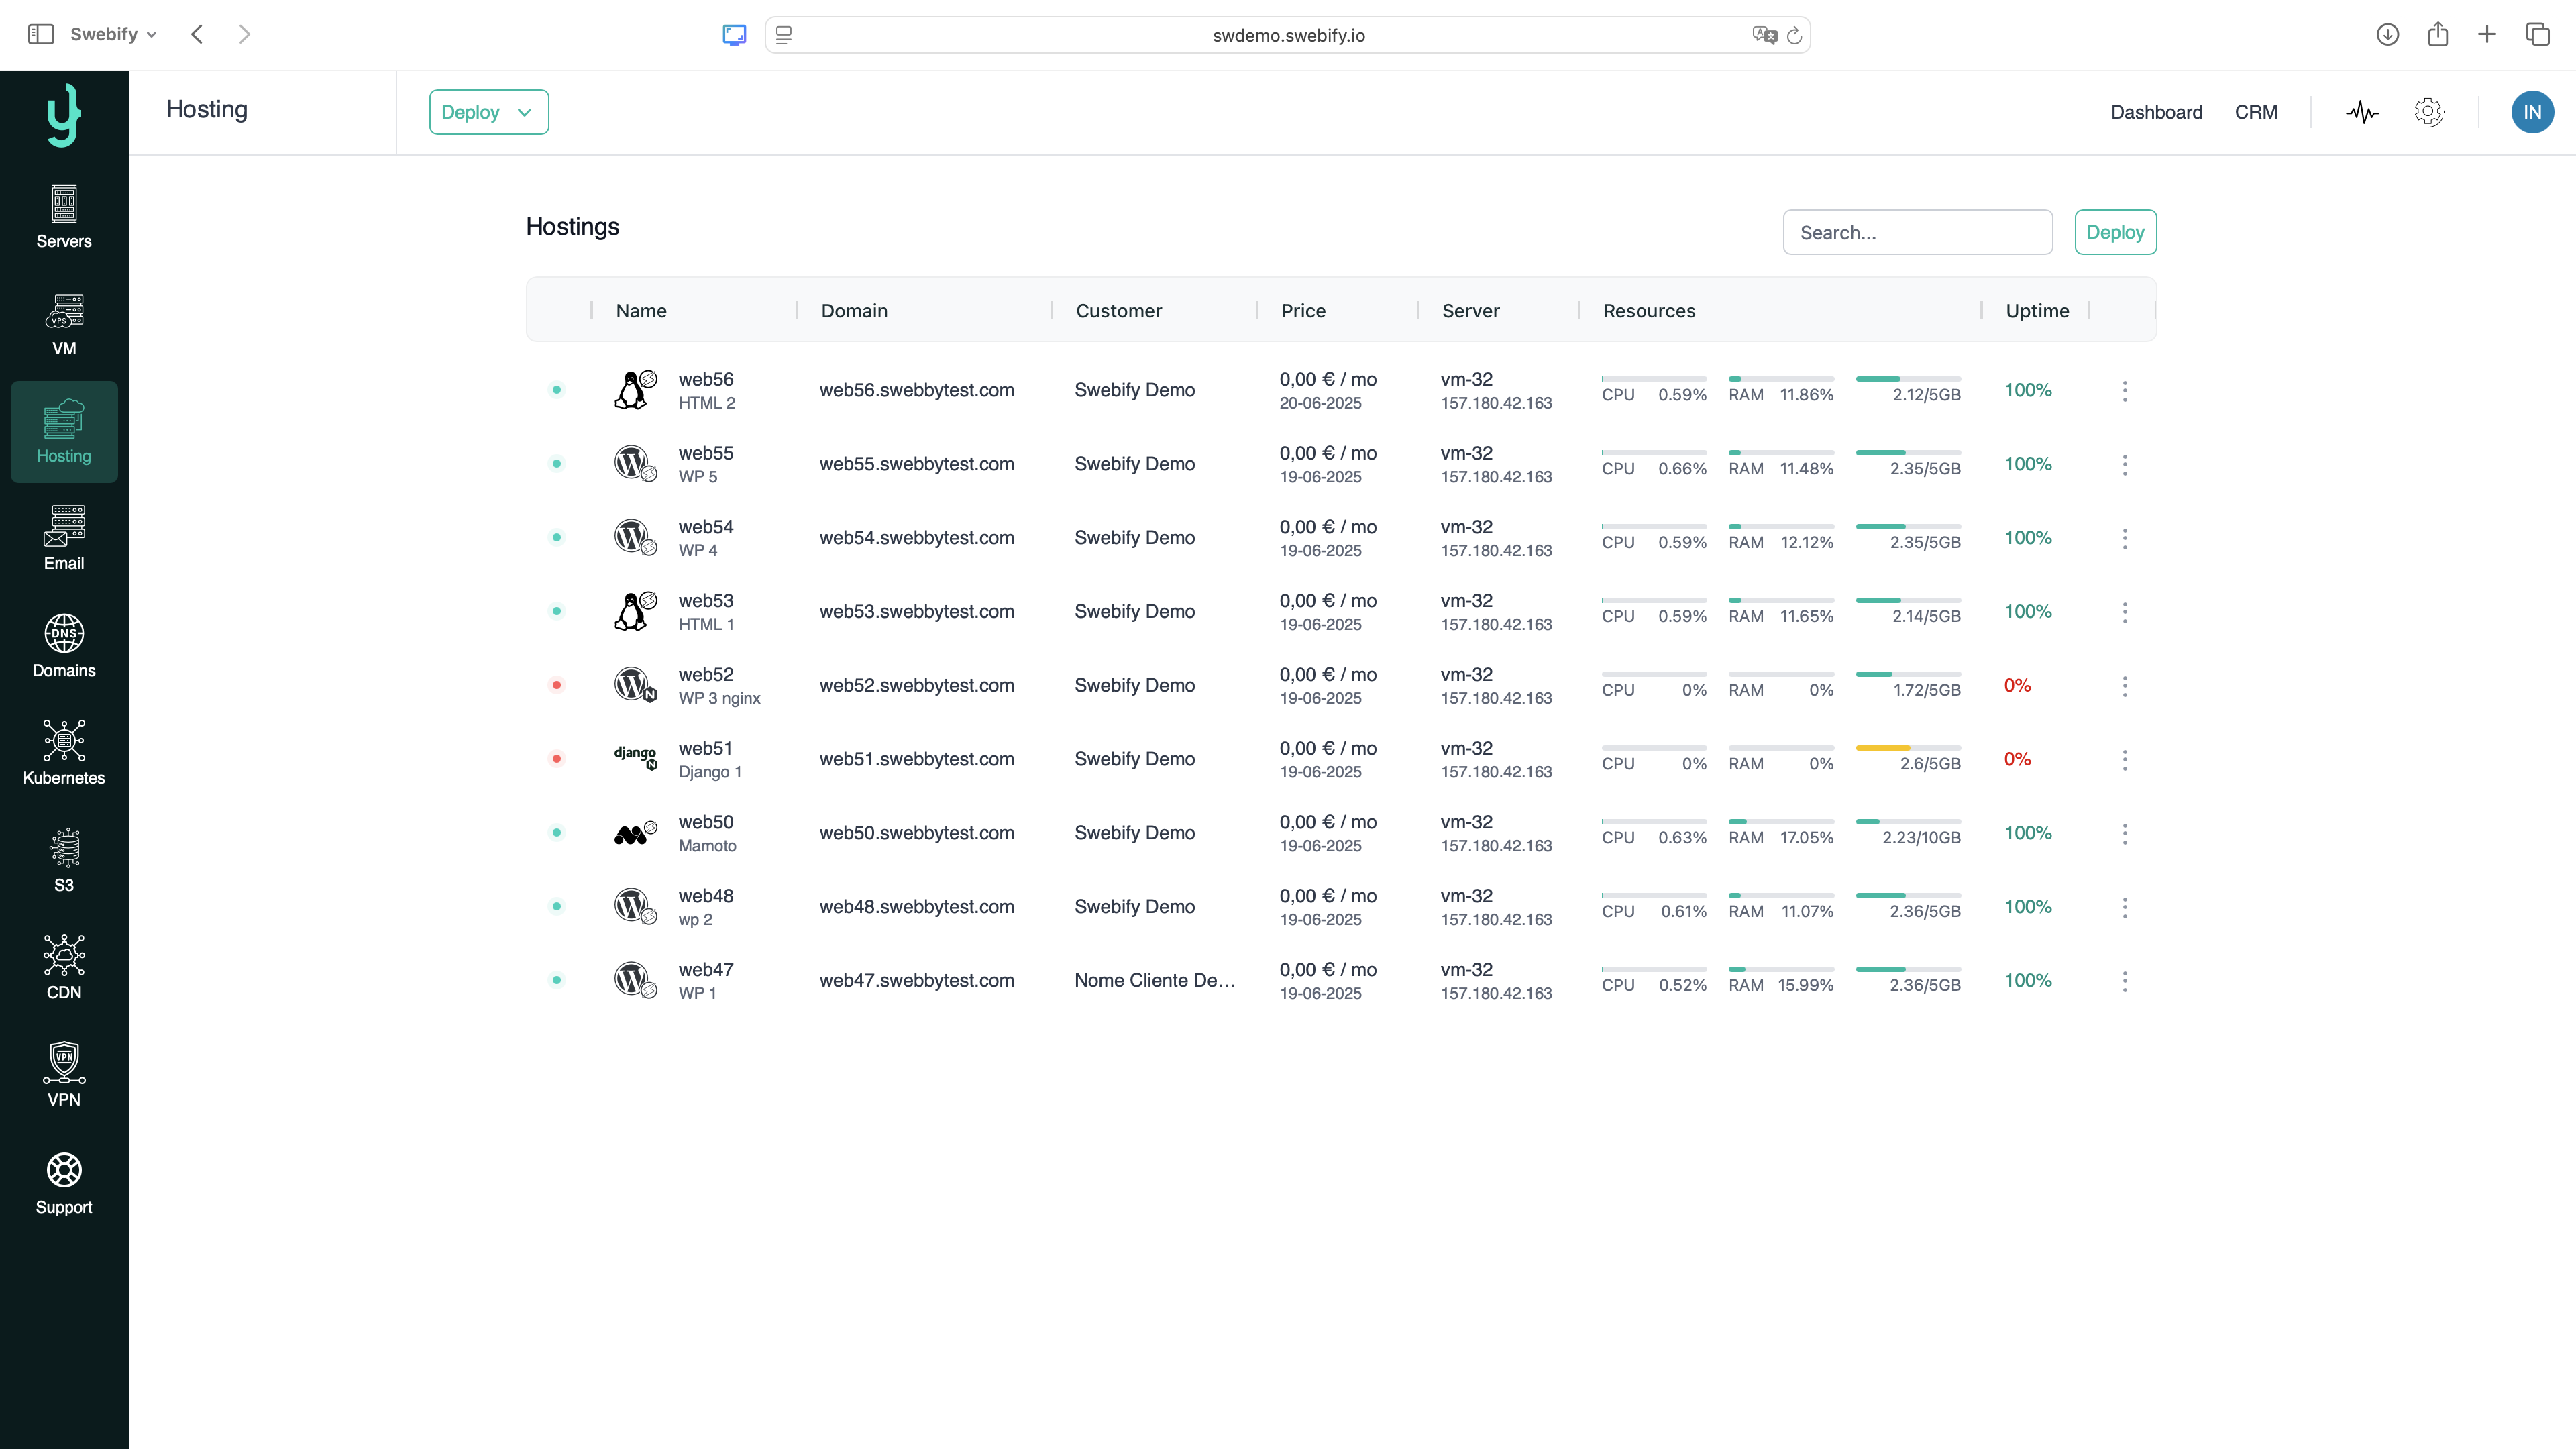Open the row actions menu for web52

pos(2124,685)
